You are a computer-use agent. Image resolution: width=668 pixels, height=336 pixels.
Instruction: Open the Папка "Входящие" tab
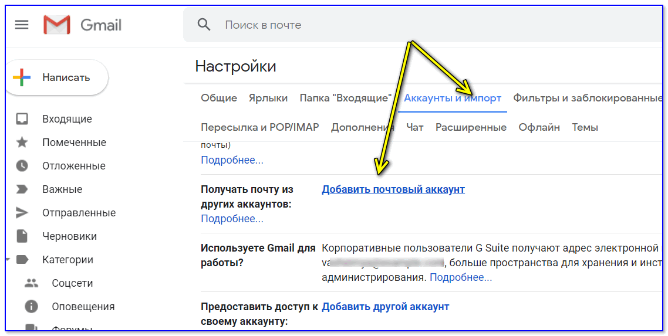coord(346,99)
